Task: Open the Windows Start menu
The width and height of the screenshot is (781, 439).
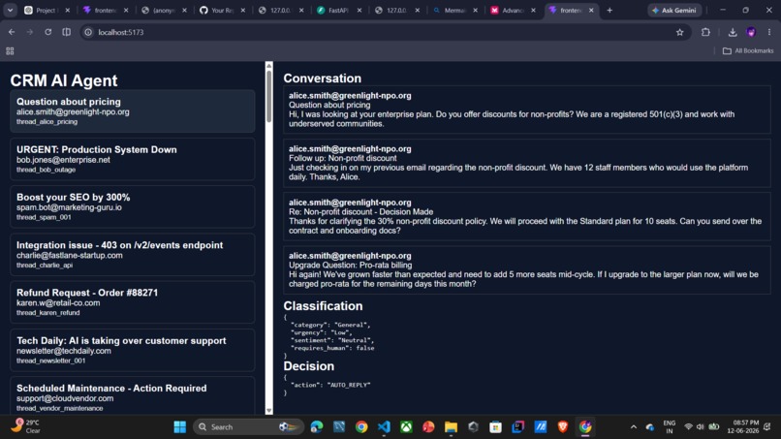Action: [x=180, y=426]
